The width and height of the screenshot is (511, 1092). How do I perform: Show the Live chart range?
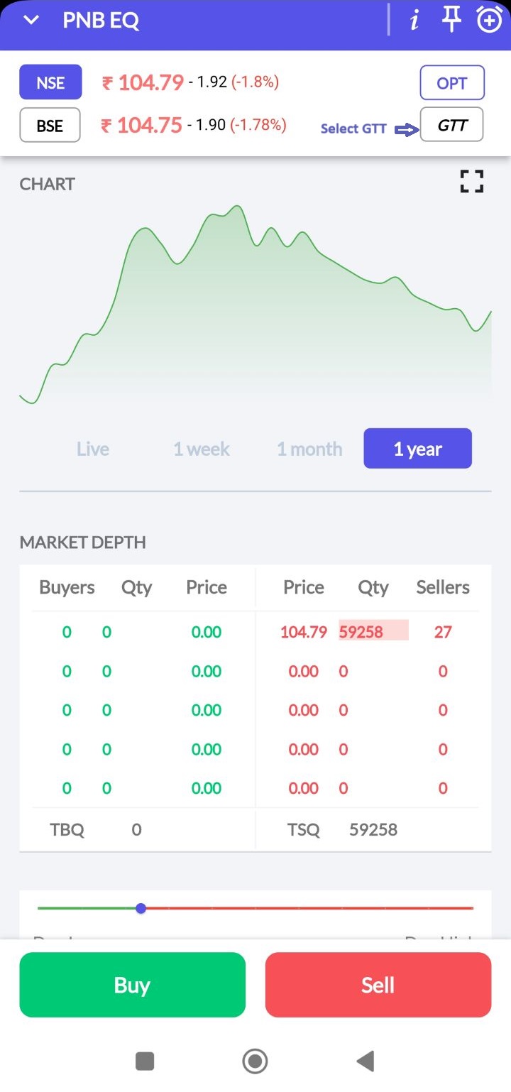pos(93,449)
